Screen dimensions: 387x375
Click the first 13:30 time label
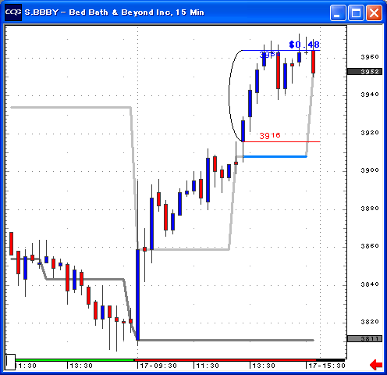click(x=81, y=366)
